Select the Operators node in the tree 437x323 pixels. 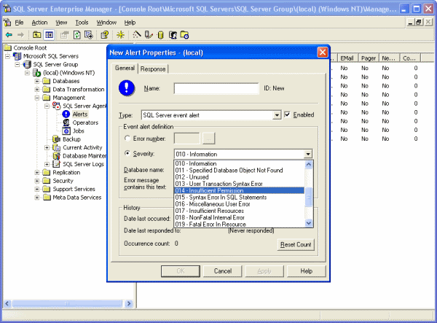[x=85, y=122]
